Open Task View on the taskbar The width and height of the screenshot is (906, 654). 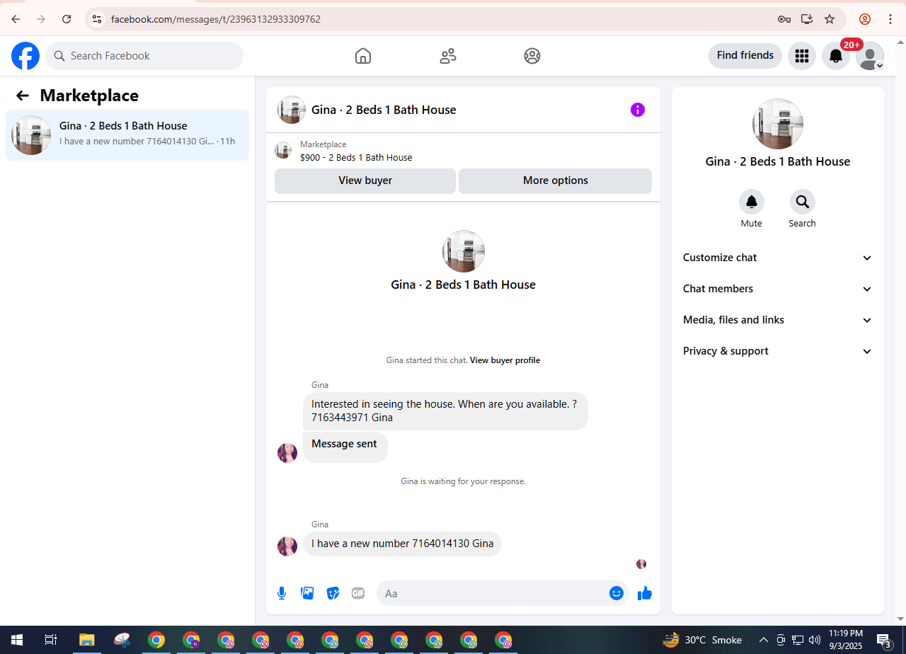tap(51, 640)
